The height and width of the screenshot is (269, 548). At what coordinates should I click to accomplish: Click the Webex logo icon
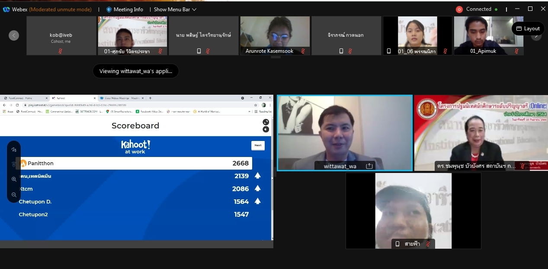[6, 9]
